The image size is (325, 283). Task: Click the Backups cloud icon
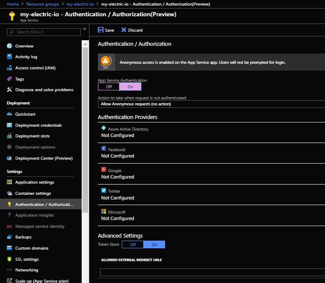9,237
